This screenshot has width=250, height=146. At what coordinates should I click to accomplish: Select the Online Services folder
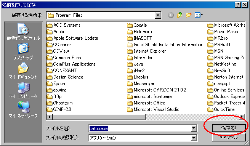click(226, 90)
